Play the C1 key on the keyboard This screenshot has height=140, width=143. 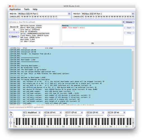pos(32,126)
